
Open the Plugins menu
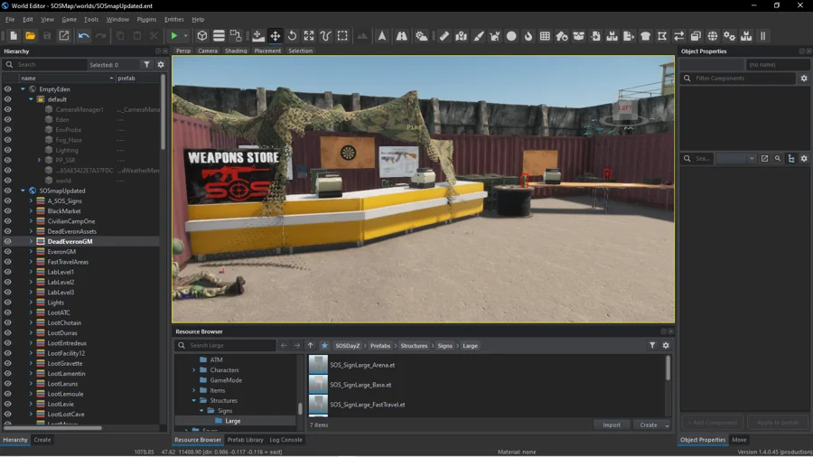[146, 19]
